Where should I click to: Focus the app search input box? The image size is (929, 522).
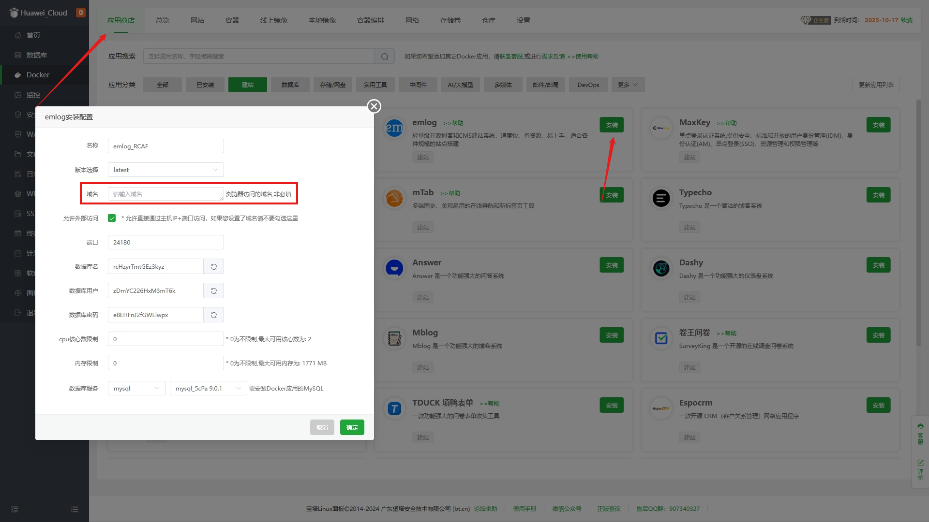259,57
